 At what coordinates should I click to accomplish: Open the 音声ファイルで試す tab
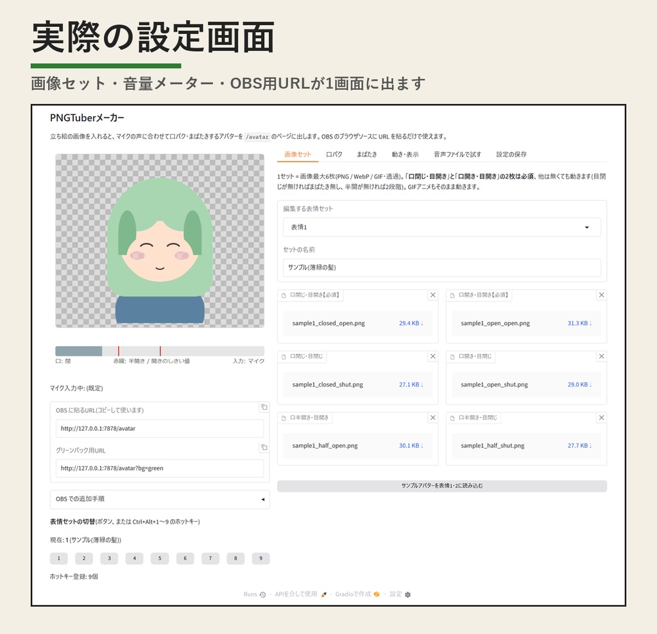tap(457, 154)
